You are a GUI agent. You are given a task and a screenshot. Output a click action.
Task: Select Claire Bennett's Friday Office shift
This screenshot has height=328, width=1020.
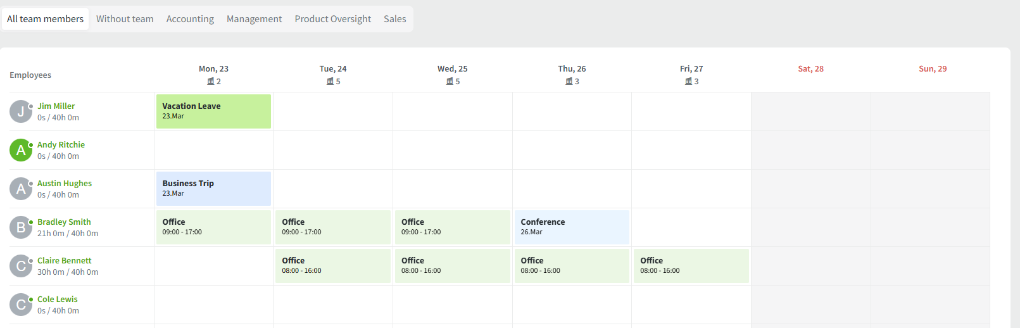[691, 266]
